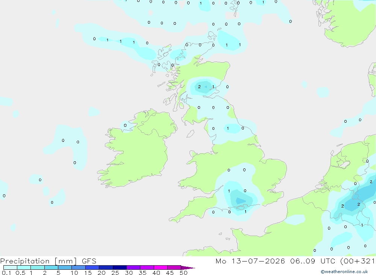
Task: Select the 1–2 mm legend swatch
Action: tap(37, 267)
